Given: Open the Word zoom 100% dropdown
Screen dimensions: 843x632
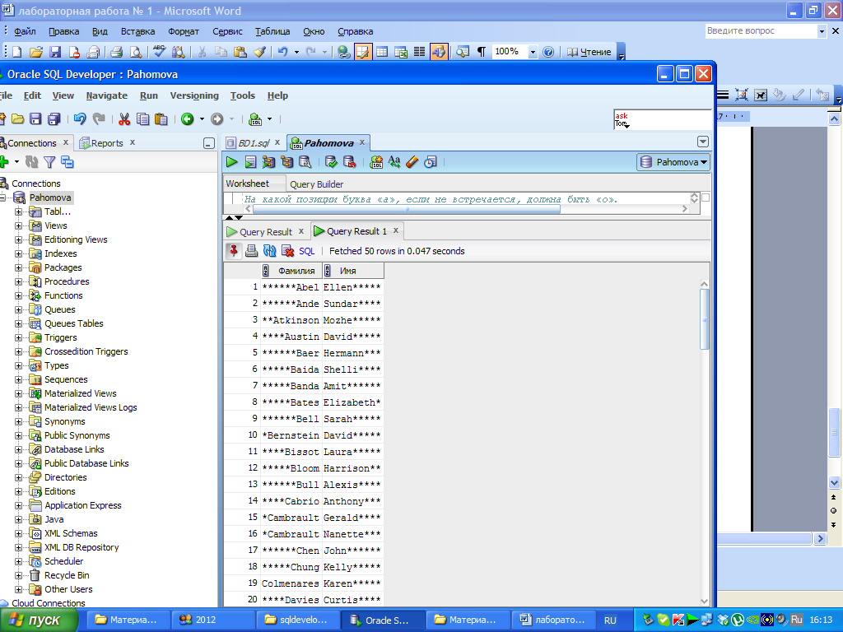Looking at the screenshot, I should (x=533, y=52).
